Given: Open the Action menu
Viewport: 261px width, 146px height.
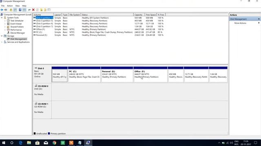Looking at the screenshot, I should tap(10, 6).
